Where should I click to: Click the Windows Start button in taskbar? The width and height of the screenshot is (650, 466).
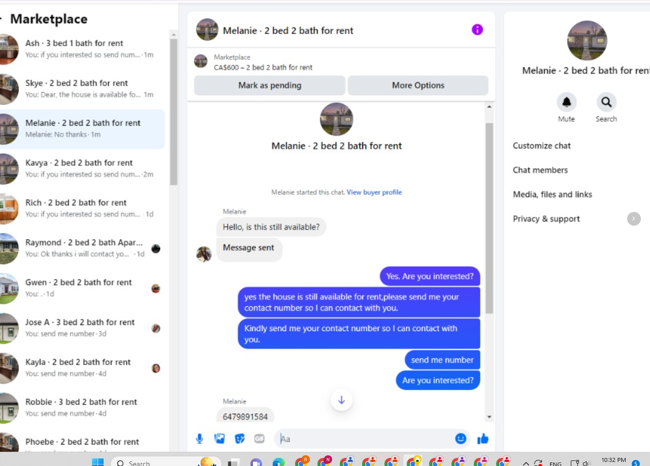[x=97, y=462]
